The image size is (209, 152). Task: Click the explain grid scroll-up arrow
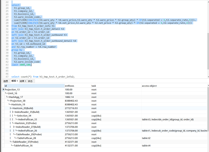point(208,85)
